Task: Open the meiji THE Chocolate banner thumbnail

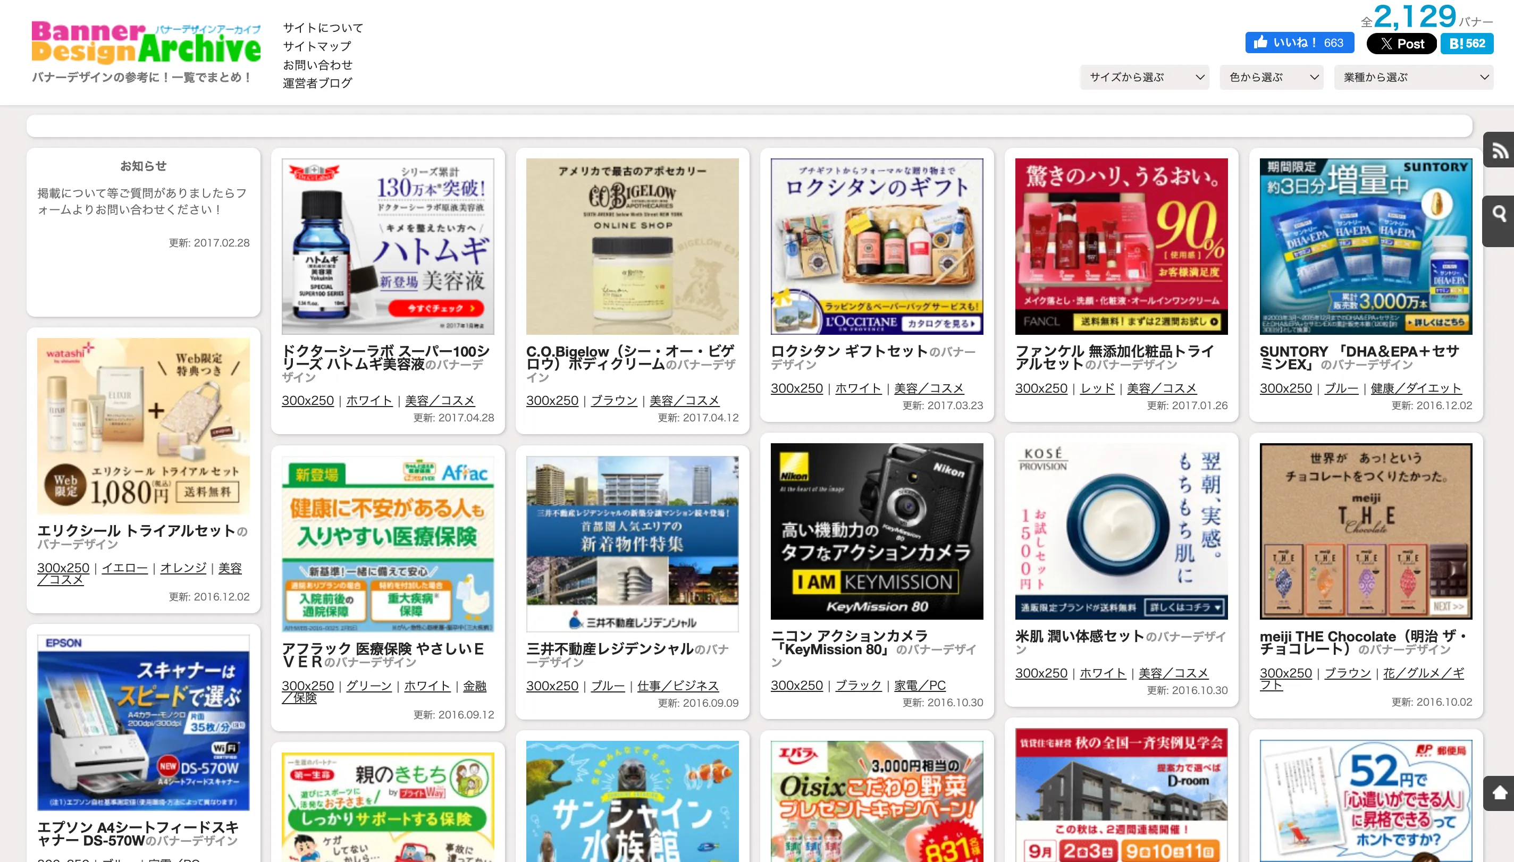Action: point(1365,531)
